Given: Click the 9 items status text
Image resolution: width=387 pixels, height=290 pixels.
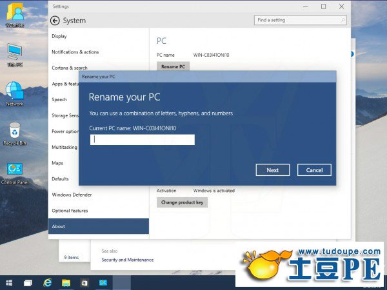Looking at the screenshot, I should [72, 257].
